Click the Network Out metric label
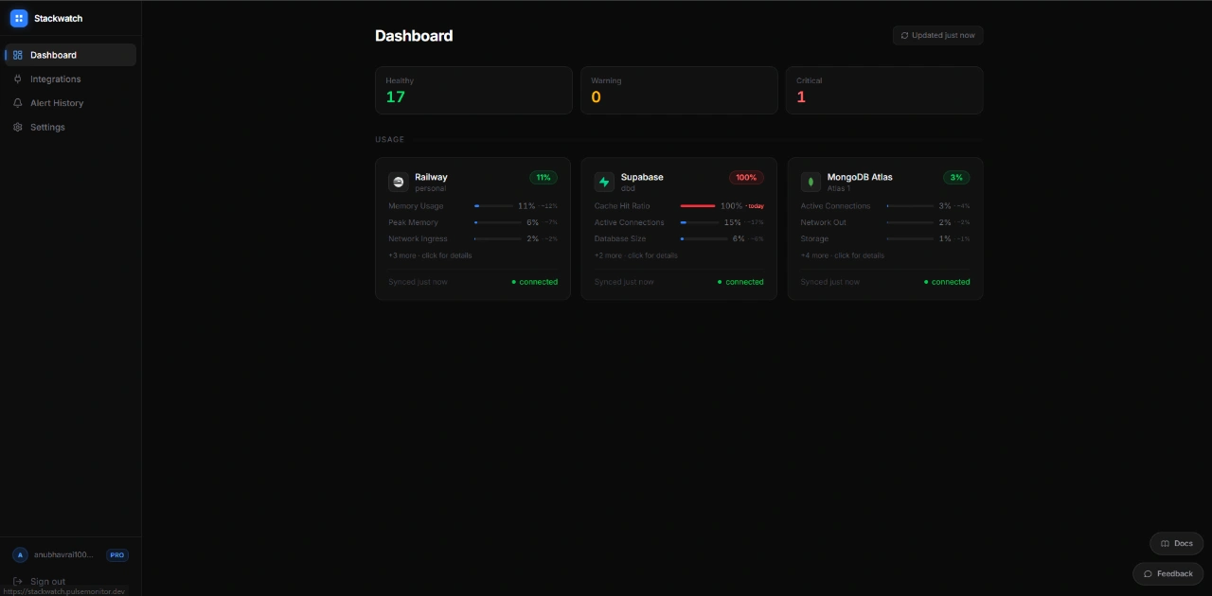This screenshot has height=596, width=1212. tap(824, 222)
